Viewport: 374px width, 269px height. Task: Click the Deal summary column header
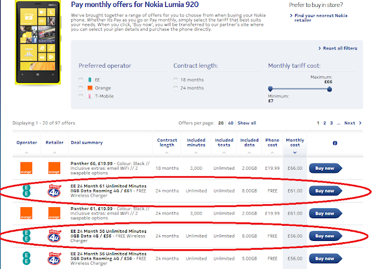coord(87,142)
